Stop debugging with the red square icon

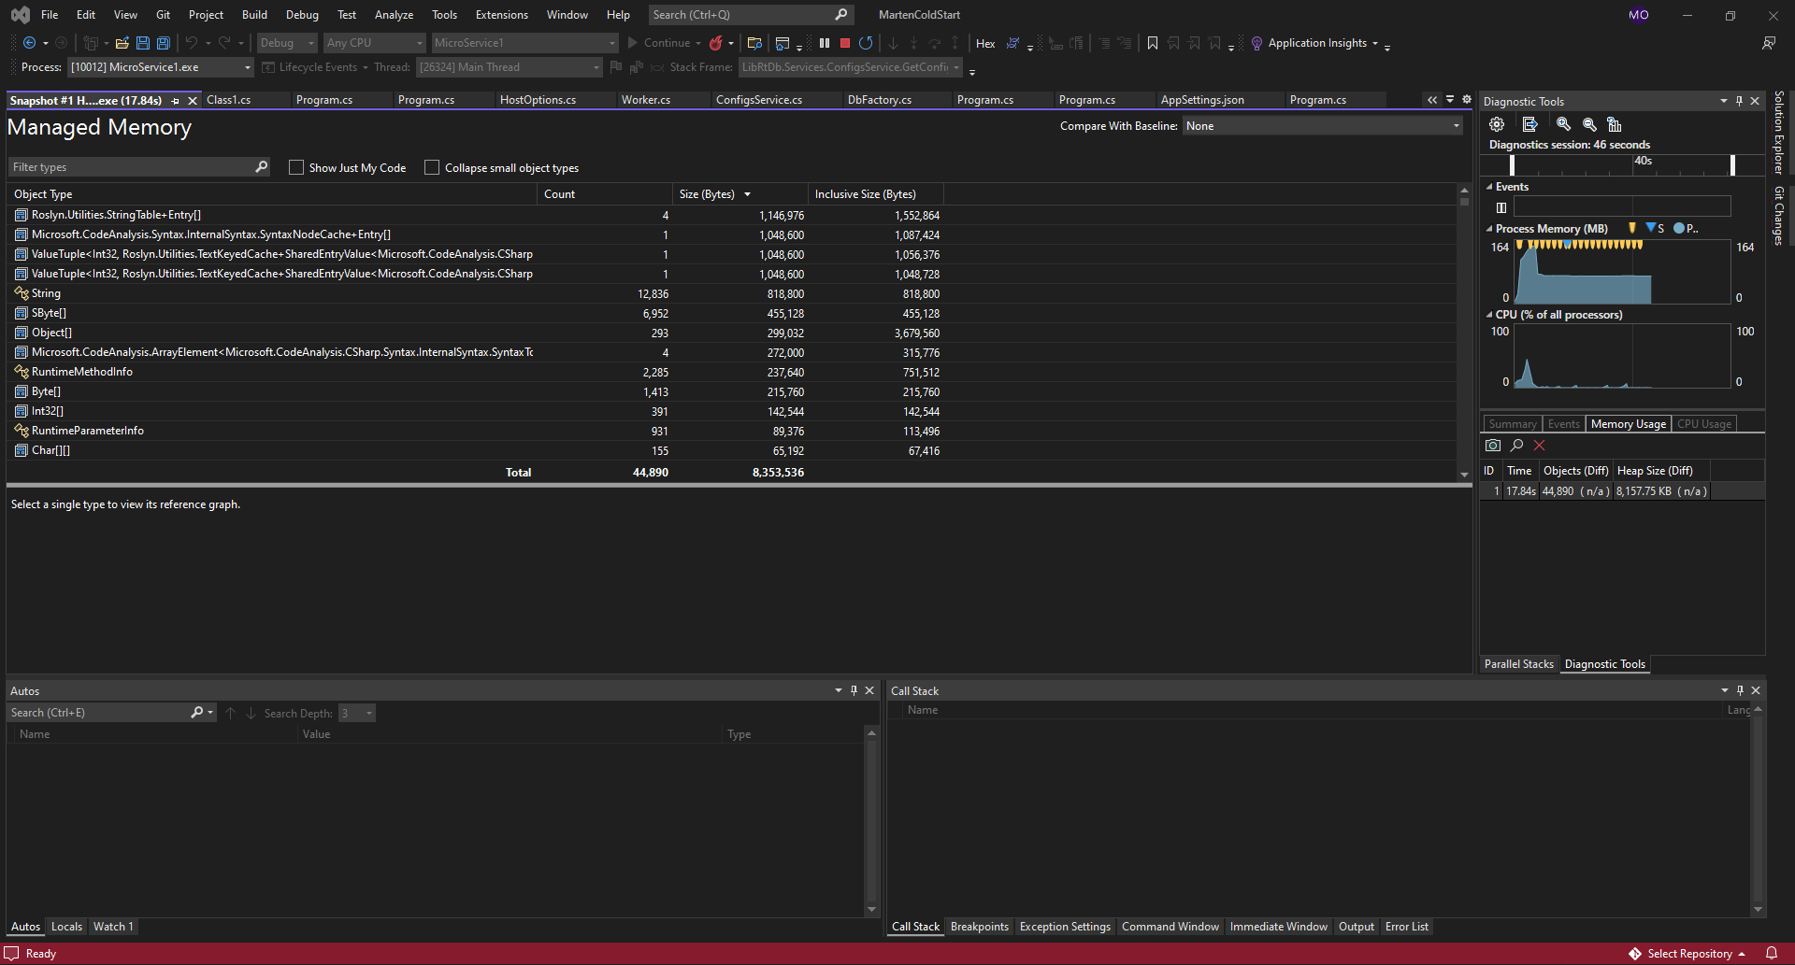tap(844, 43)
